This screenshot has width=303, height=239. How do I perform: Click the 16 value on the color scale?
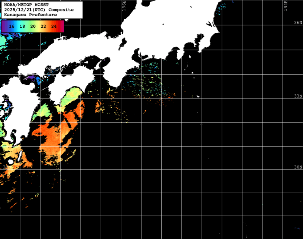coord(12,27)
